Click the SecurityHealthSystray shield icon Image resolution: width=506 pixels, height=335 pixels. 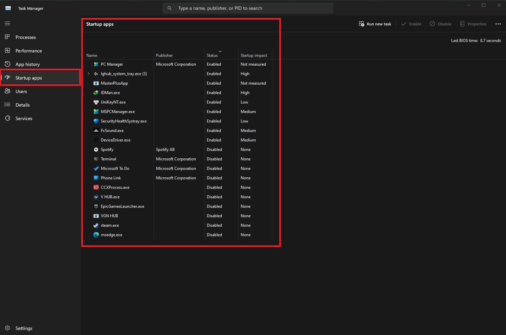tap(96, 121)
